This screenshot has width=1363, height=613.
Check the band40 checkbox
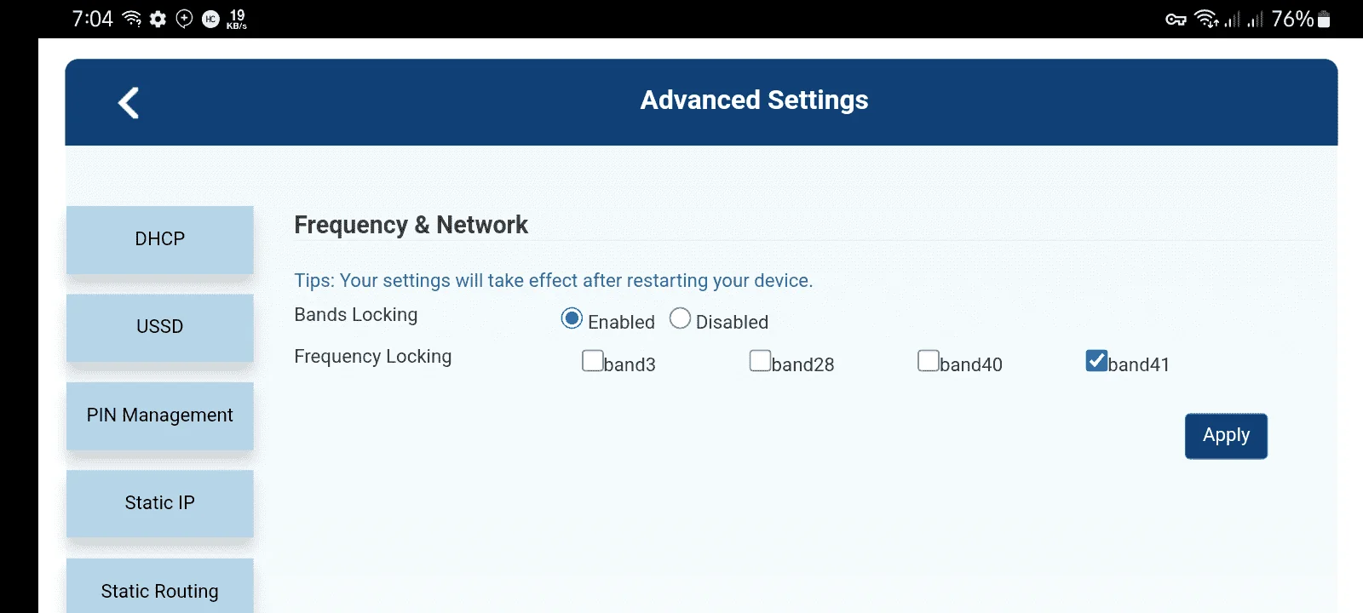pos(929,361)
